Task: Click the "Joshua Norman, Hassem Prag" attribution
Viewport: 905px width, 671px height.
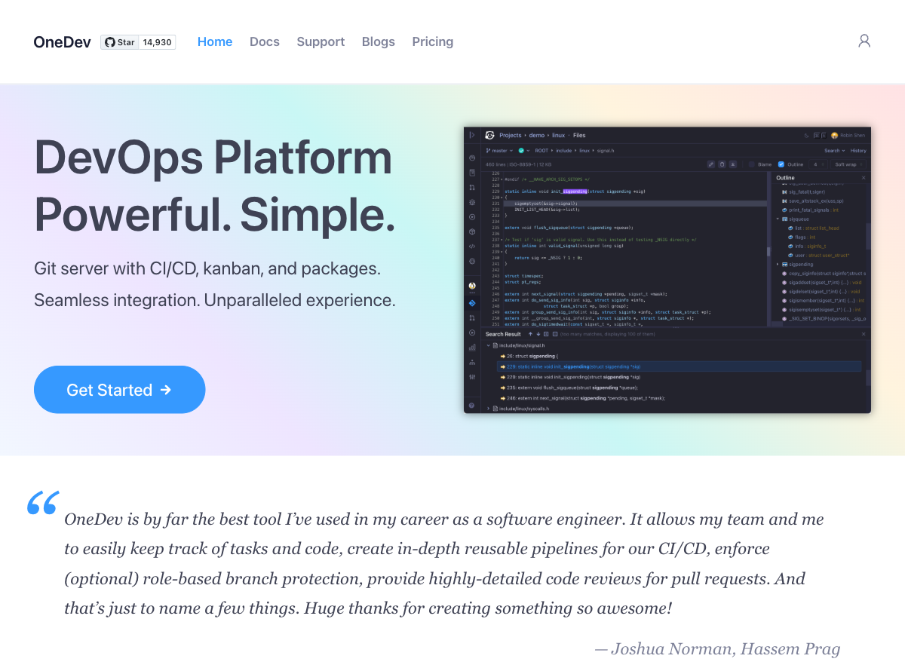Action: (717, 648)
